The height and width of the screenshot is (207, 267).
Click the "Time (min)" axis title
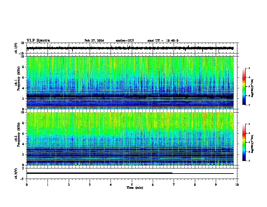[x=135, y=188]
